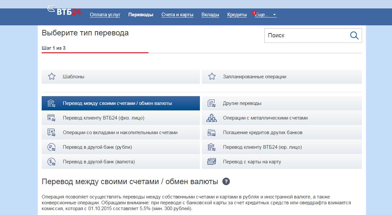Click the red notification alert badge
Image resolution: width=392 pixels, height=215 pixels.
[x=254, y=13]
